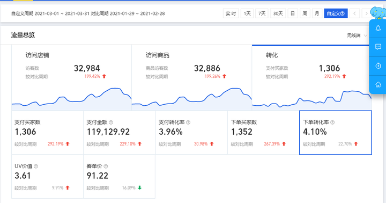Click the 267.39% change for 下单买家数

pos(272,144)
